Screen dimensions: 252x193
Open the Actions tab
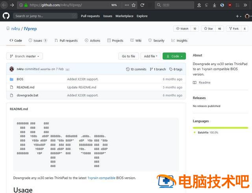click(93, 41)
